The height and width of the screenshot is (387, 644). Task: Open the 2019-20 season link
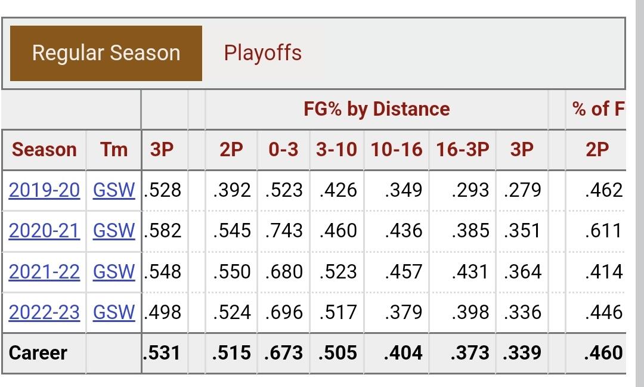tap(44, 190)
